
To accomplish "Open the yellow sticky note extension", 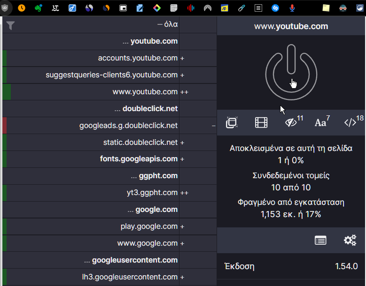I will 326,8.
